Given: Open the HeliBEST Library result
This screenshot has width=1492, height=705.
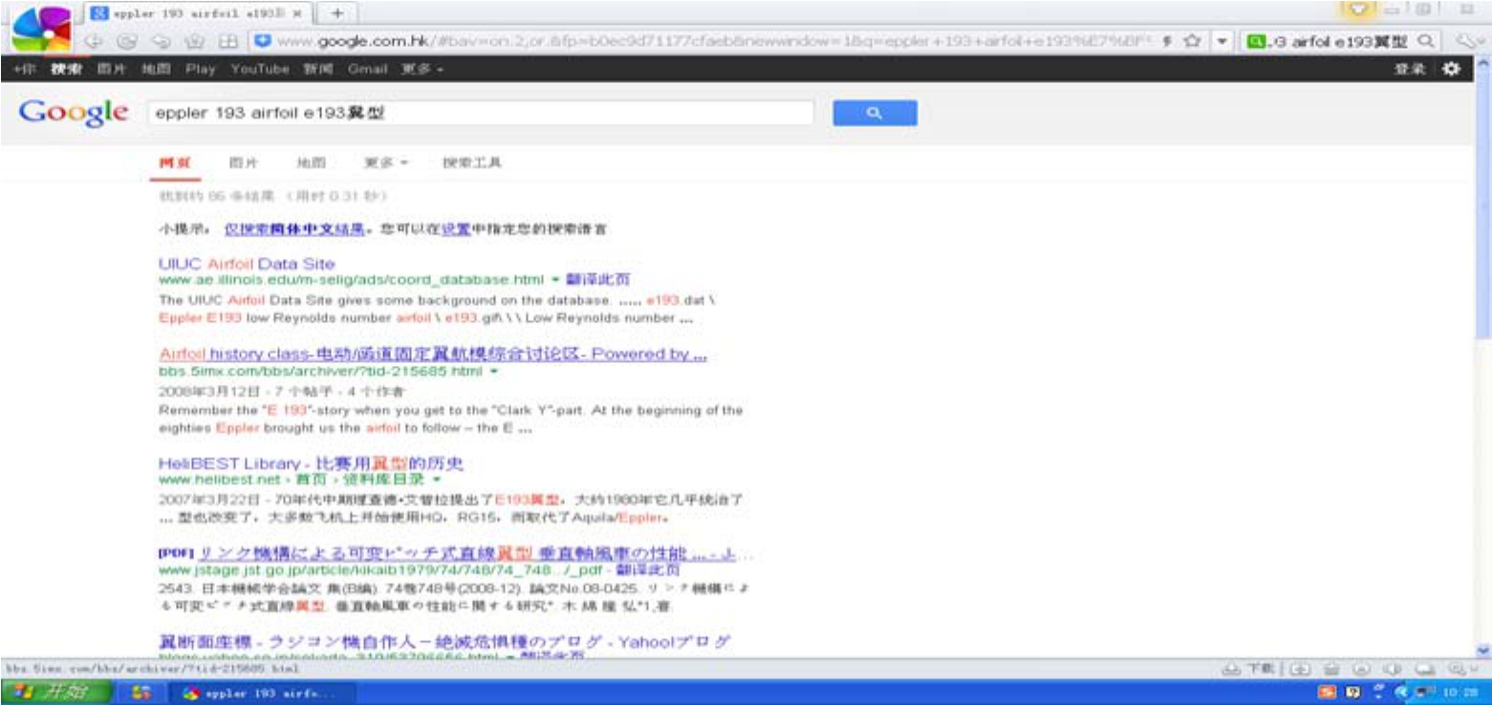Looking at the screenshot, I should pyautogui.click(x=311, y=463).
